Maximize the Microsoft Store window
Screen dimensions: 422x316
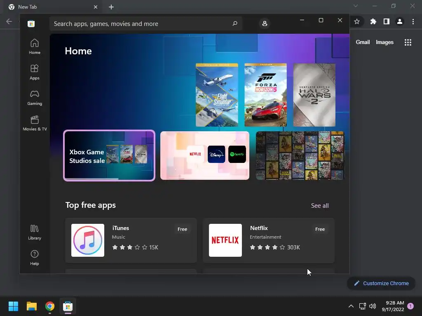click(x=321, y=20)
